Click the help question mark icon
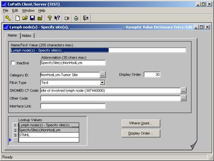The width and height of the screenshot is (214, 161). 50,18
